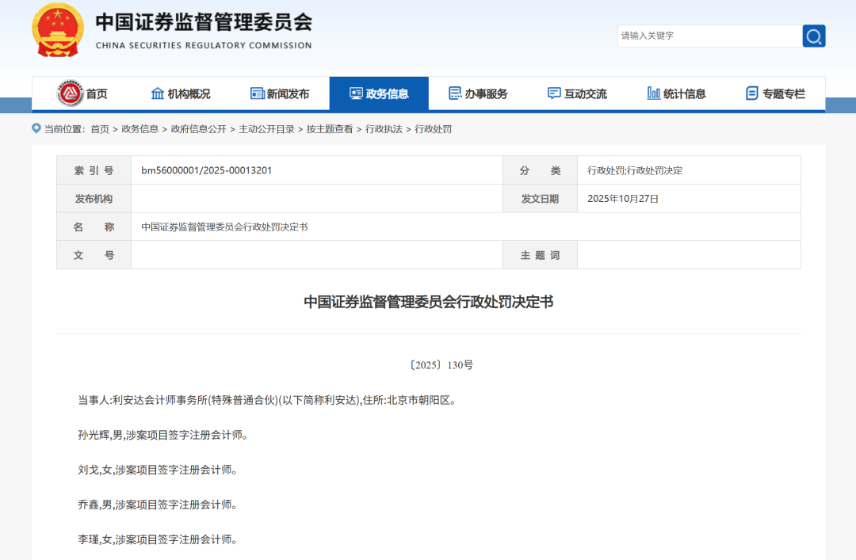
Task: Click the line mentioning 乔鑫
Action: pos(157,505)
